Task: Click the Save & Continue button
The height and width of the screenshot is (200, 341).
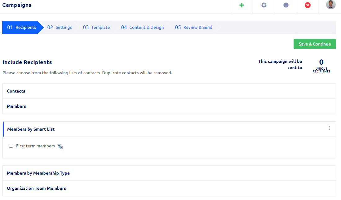Action: click(315, 44)
